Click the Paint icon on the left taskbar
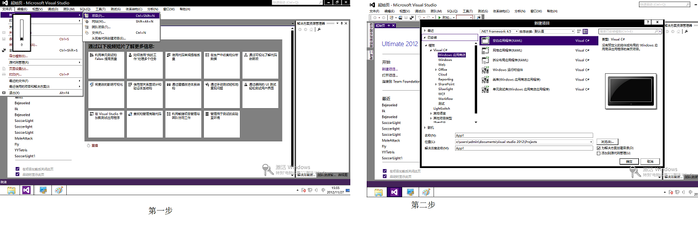The height and width of the screenshot is (229, 698). (58, 190)
